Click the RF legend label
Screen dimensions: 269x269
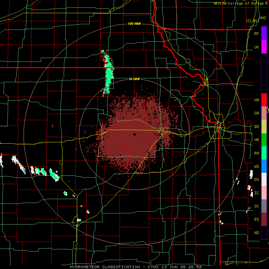256,33
